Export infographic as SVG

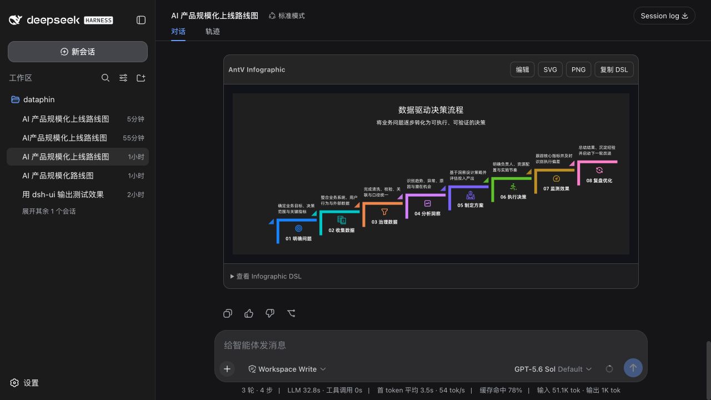point(550,69)
